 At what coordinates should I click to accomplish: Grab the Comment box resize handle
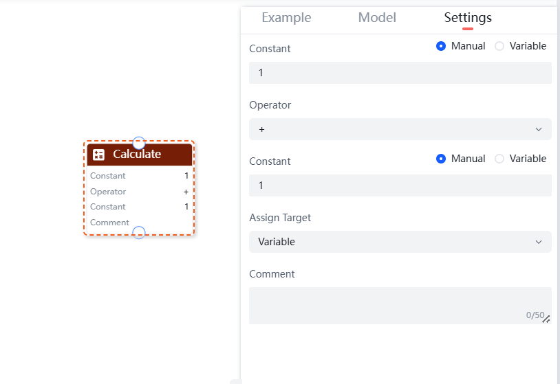[546, 319]
